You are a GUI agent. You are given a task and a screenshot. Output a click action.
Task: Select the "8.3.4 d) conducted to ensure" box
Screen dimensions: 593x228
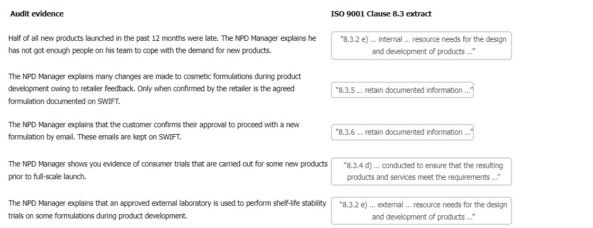[x=421, y=171]
